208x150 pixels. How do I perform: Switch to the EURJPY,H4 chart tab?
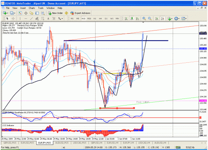click(128, 143)
